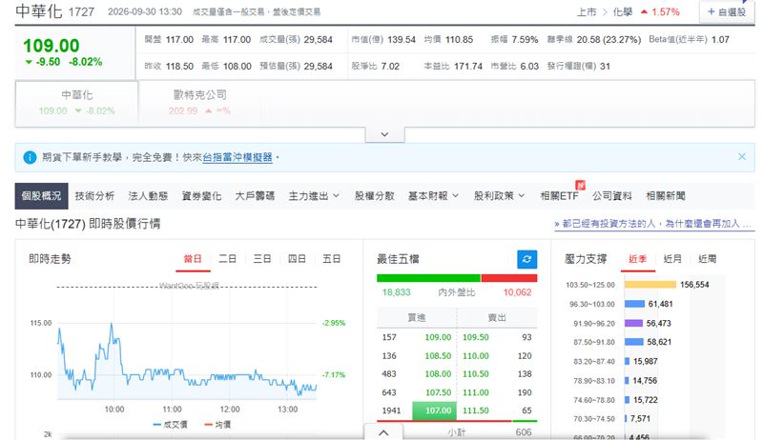The height and width of the screenshot is (440, 763).
Task: Select the 個股概況 tab
Action: click(x=41, y=196)
